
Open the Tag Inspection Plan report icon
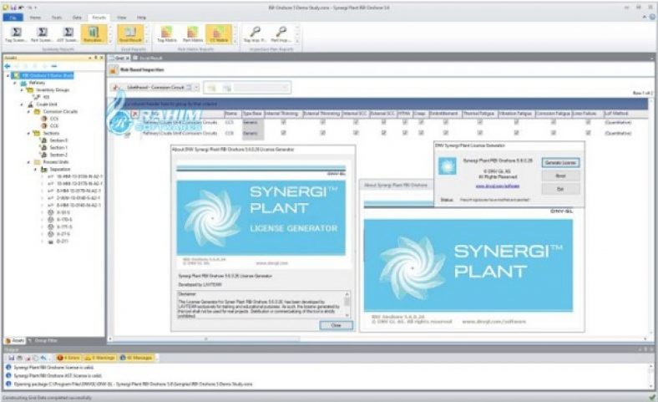coord(255,34)
